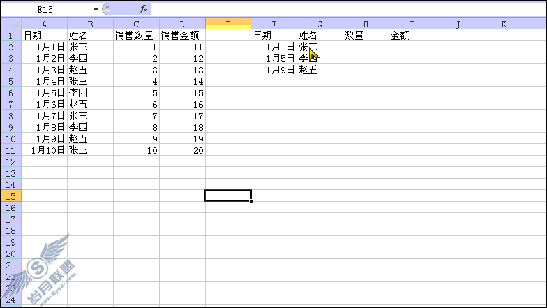Viewport: 547px width, 308px height.
Task: Select highlighted column E header
Action: point(228,24)
